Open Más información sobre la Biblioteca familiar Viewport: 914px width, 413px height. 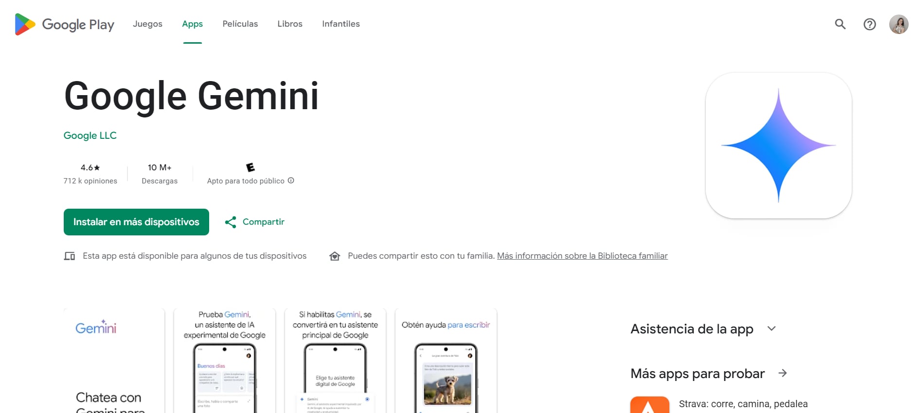click(x=582, y=256)
